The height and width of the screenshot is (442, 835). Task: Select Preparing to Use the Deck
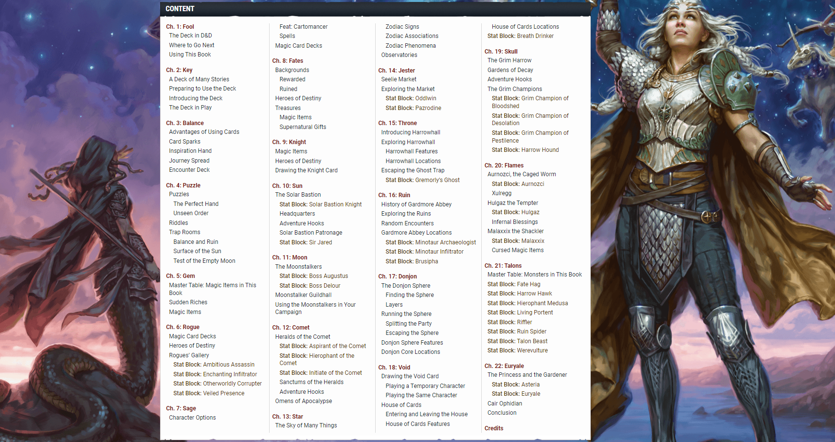(202, 89)
